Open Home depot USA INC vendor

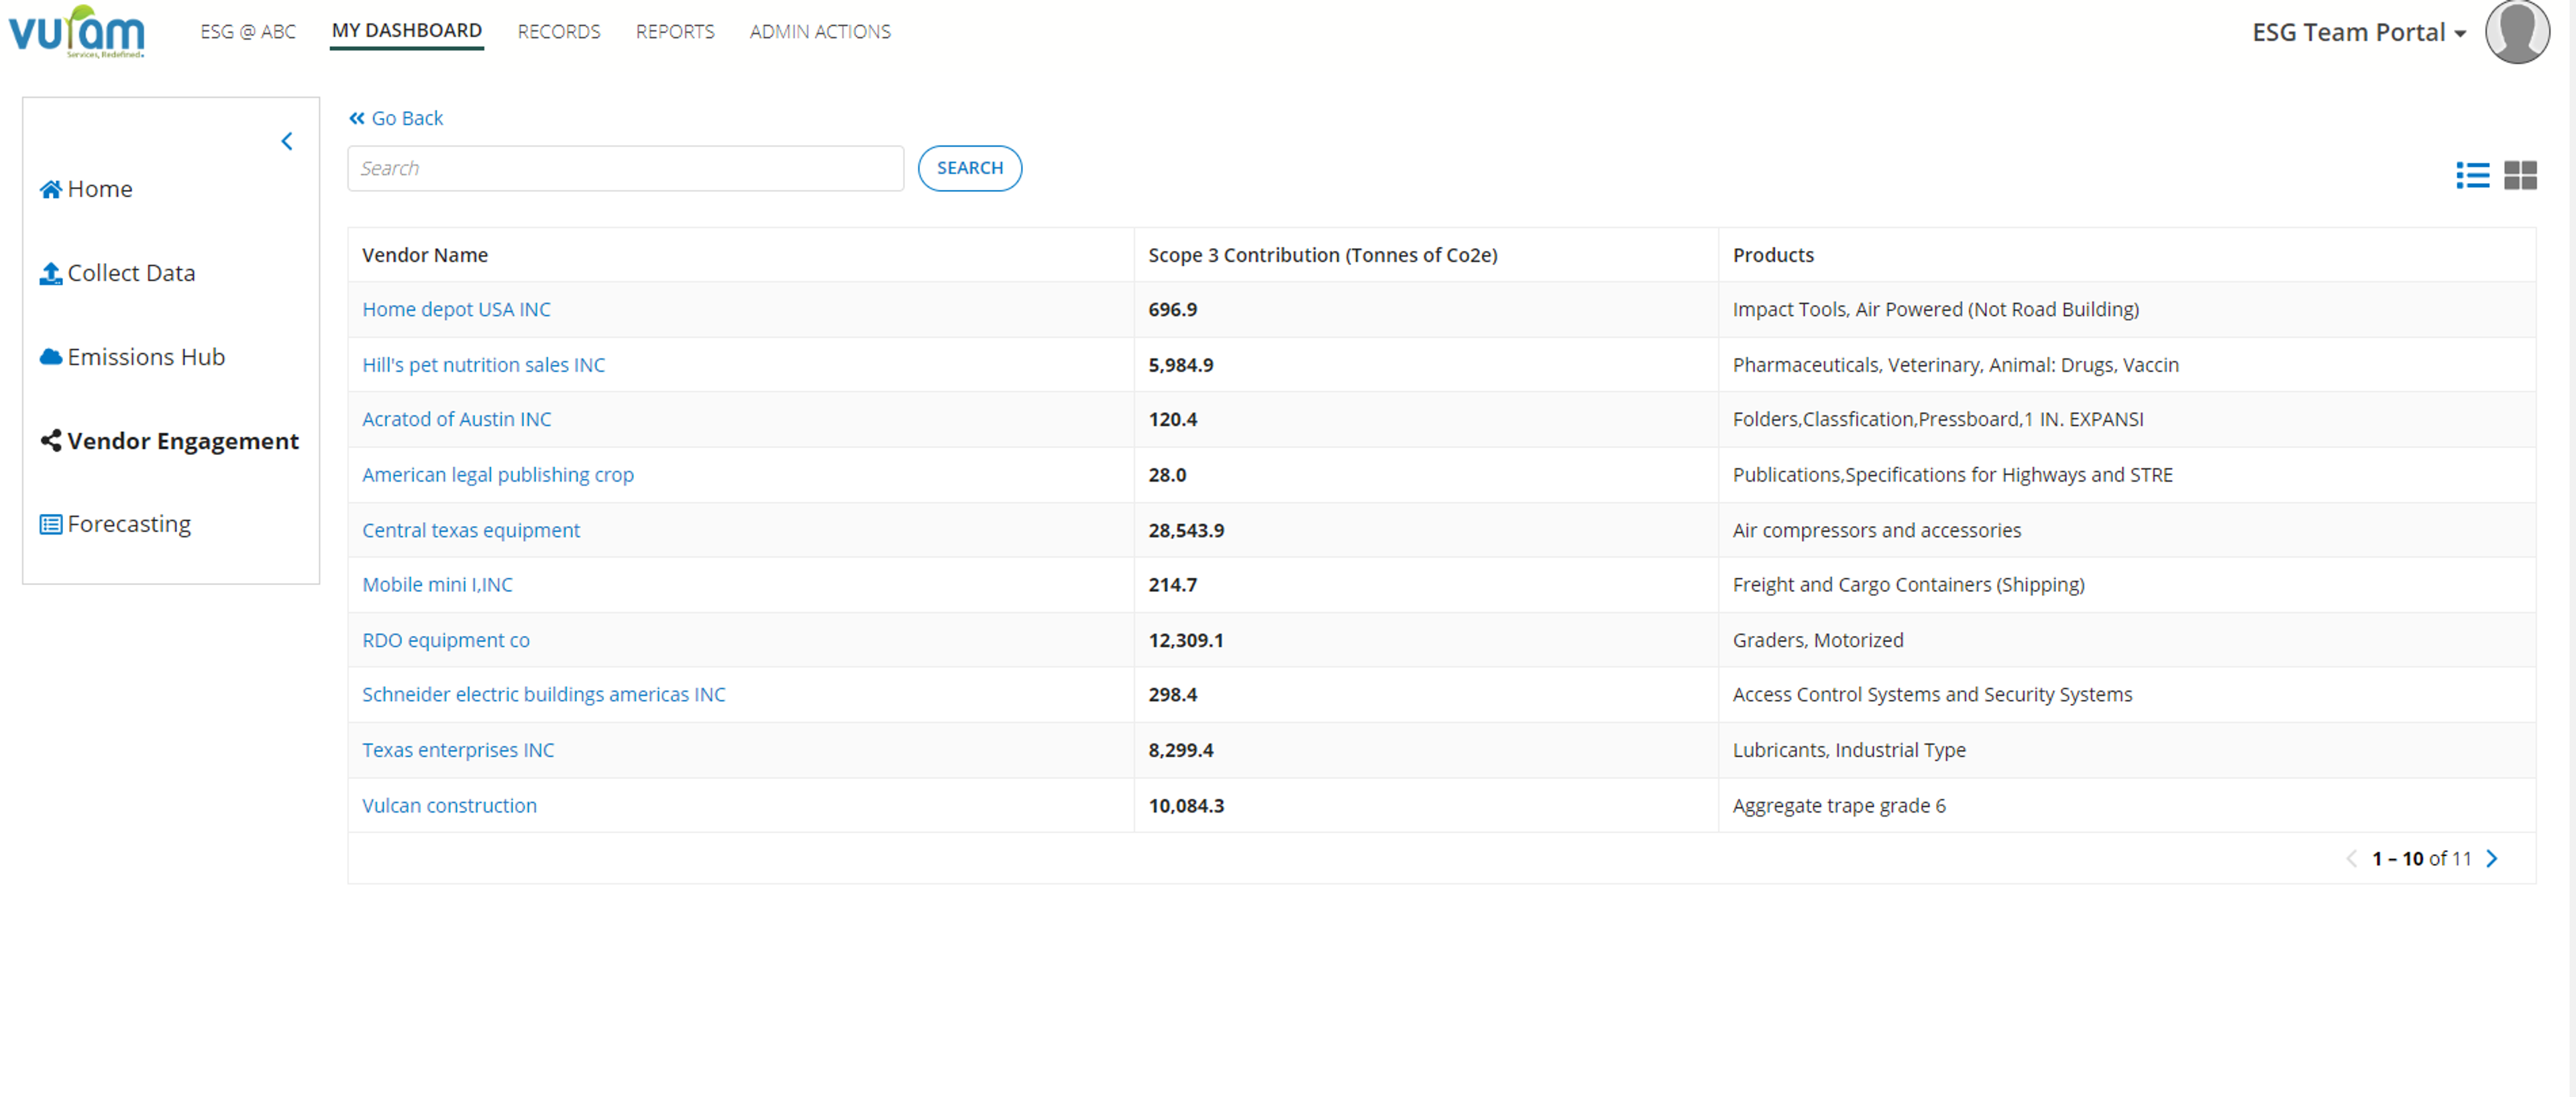[x=456, y=310]
